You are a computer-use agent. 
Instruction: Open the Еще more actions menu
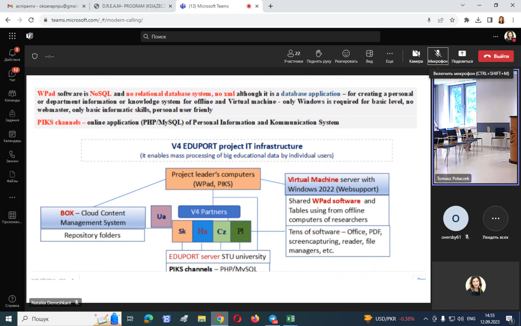[390, 56]
